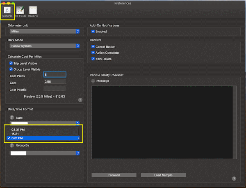Click help icon next to Group By

click(x=12, y=145)
